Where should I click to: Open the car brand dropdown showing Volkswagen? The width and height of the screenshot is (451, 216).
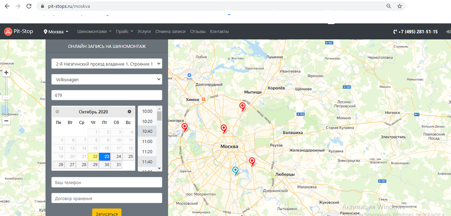click(107, 79)
